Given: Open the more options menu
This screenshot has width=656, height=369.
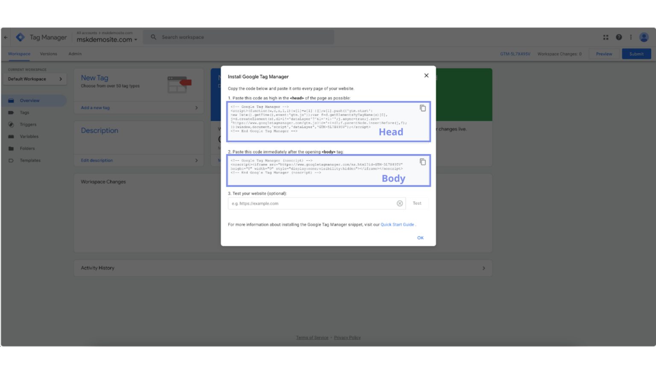Looking at the screenshot, I should [631, 37].
